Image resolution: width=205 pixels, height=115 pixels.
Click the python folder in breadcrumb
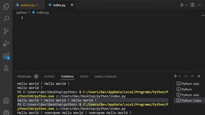21,12
